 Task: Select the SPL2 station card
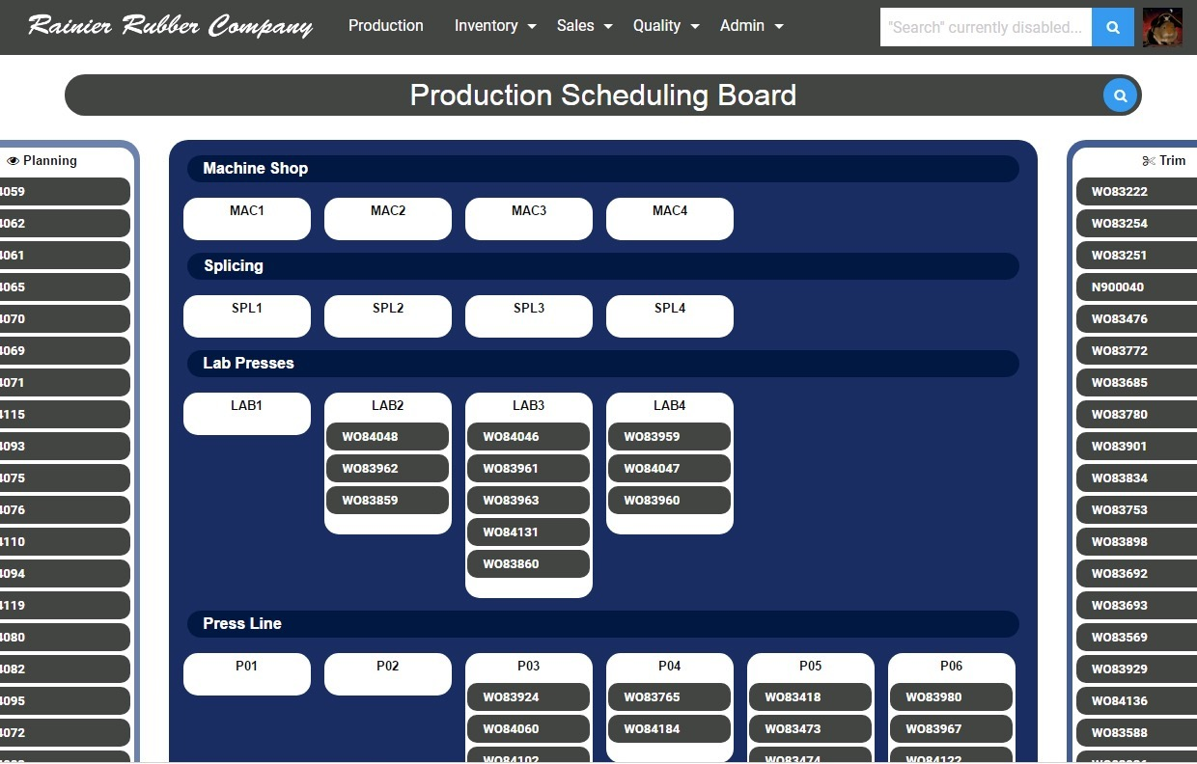[388, 316]
